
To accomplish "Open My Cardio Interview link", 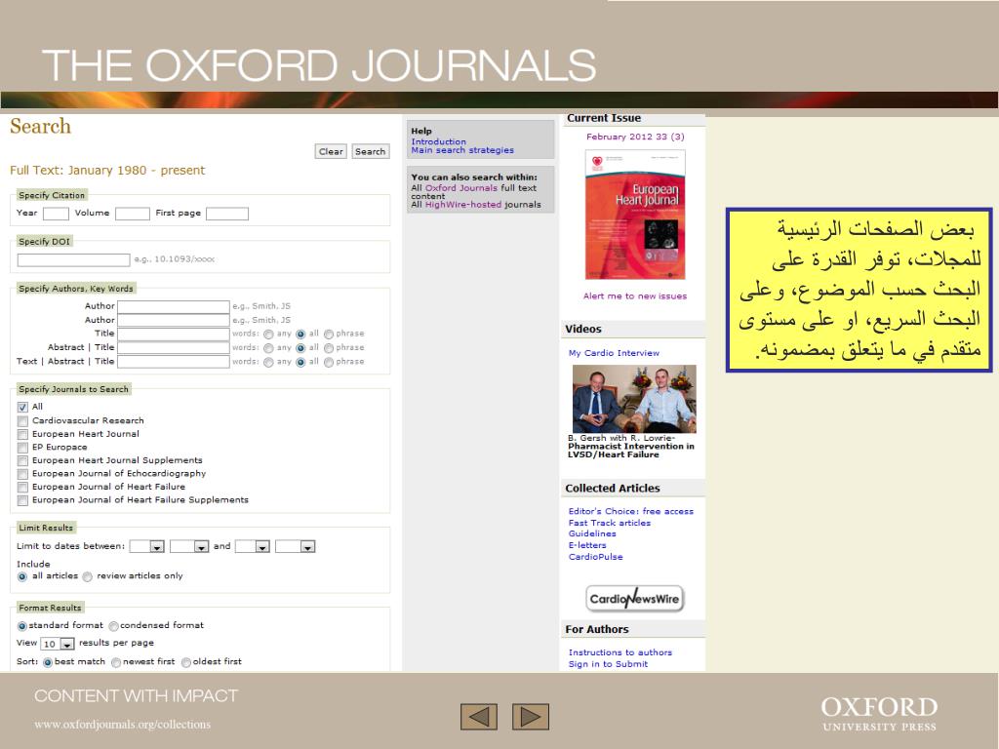I will click(614, 353).
